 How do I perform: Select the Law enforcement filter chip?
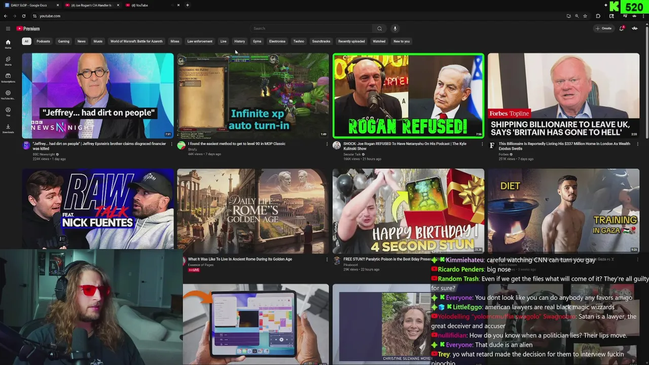tap(200, 41)
